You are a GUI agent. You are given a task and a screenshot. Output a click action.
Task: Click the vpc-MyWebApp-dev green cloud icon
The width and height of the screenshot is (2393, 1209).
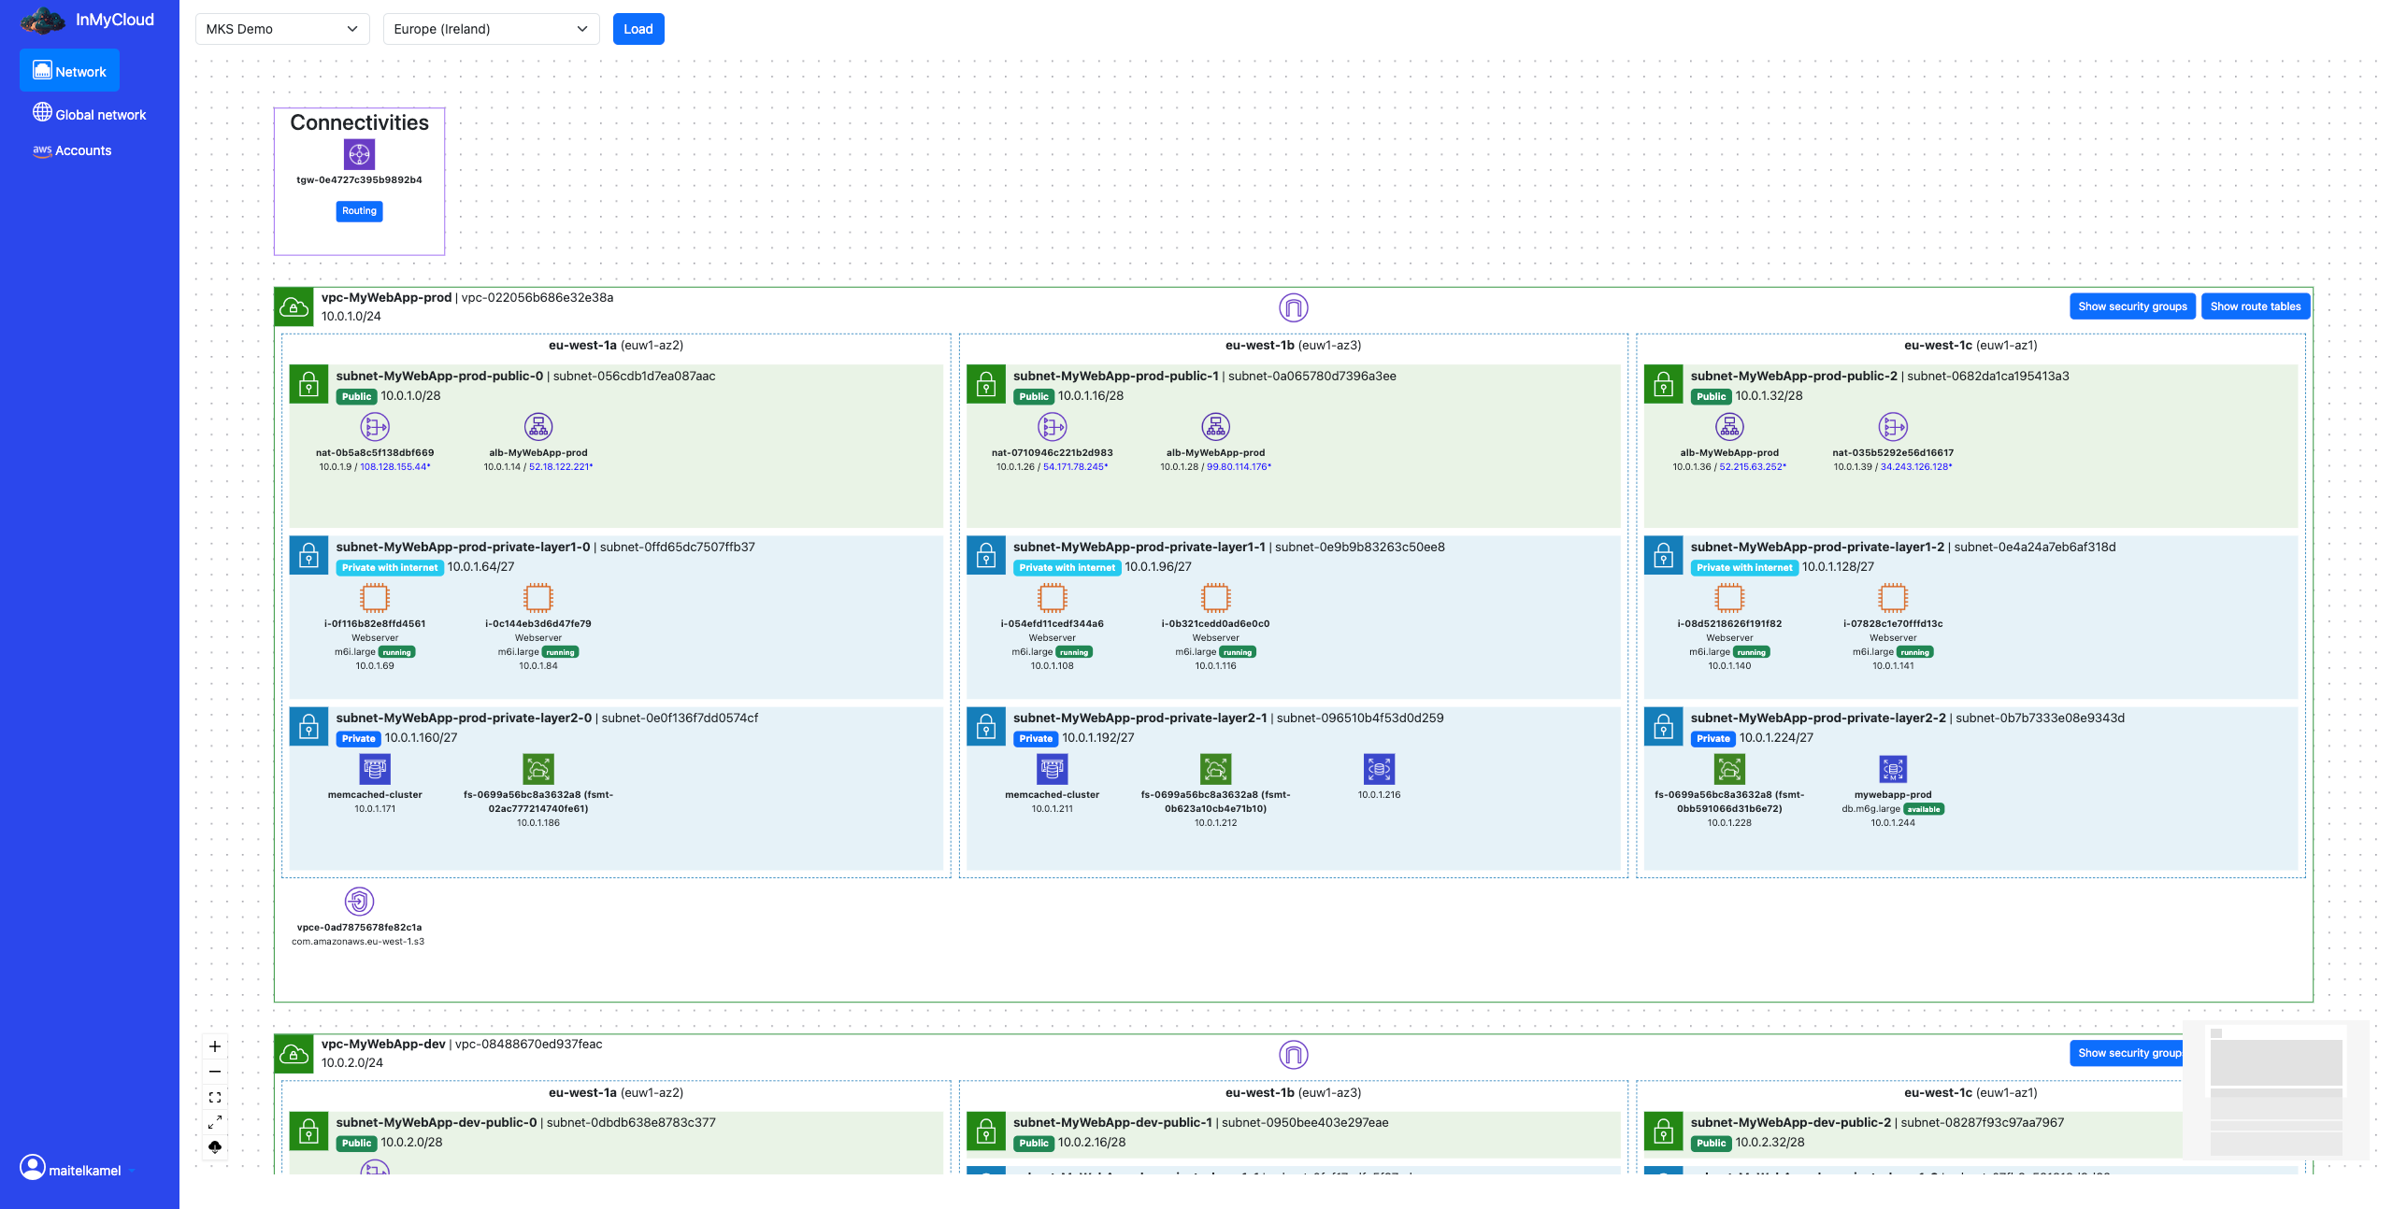click(294, 1055)
